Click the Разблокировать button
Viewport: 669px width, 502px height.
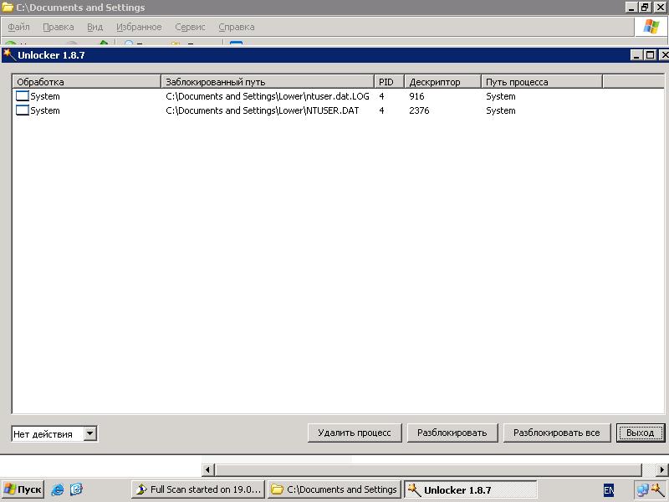coord(452,433)
